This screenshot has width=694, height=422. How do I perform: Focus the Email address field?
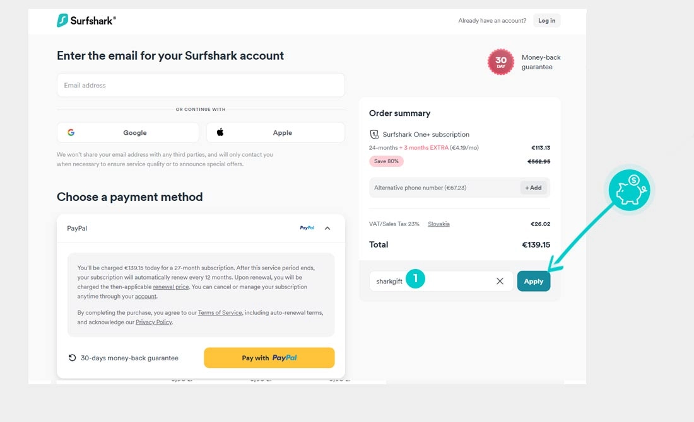[x=201, y=86]
